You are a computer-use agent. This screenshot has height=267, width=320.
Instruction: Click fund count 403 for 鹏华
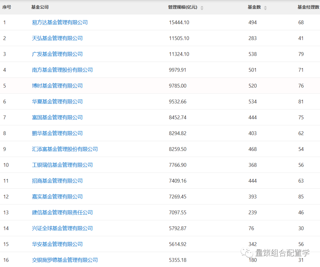click(x=252, y=133)
